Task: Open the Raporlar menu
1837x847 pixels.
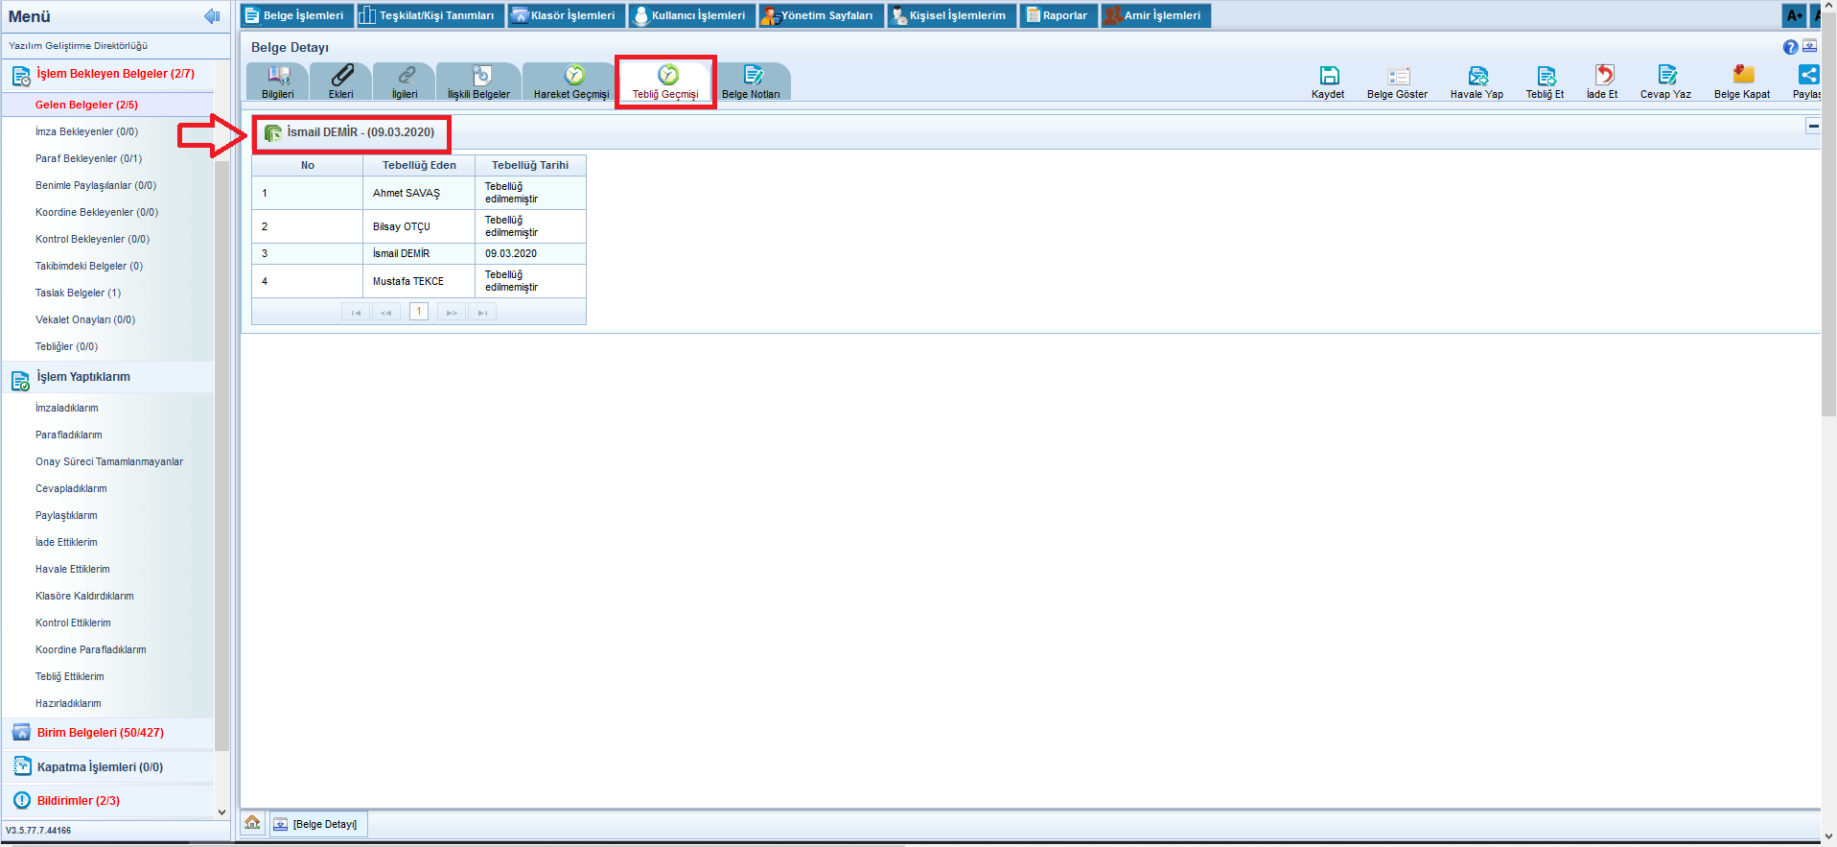Action: click(1058, 15)
